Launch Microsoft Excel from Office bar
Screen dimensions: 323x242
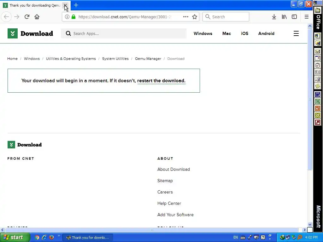(x=317, y=101)
